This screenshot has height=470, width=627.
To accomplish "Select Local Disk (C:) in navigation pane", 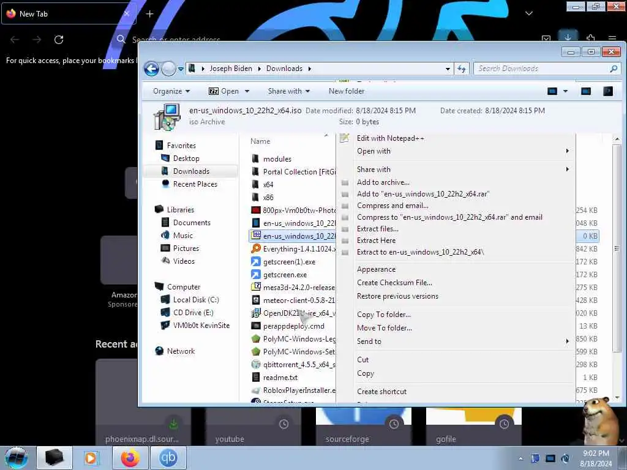I will click(195, 300).
